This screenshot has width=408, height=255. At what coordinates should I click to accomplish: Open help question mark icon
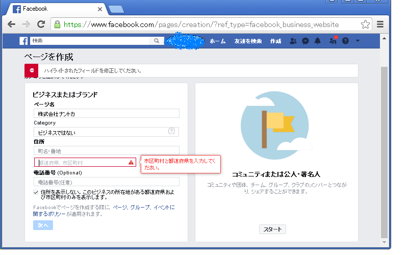(x=345, y=41)
